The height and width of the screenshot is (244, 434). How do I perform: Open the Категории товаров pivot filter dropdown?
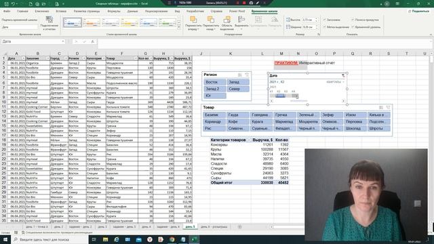[x=249, y=140]
